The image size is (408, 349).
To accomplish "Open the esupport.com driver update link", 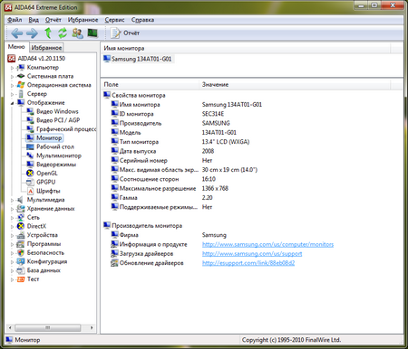I will click(x=248, y=263).
